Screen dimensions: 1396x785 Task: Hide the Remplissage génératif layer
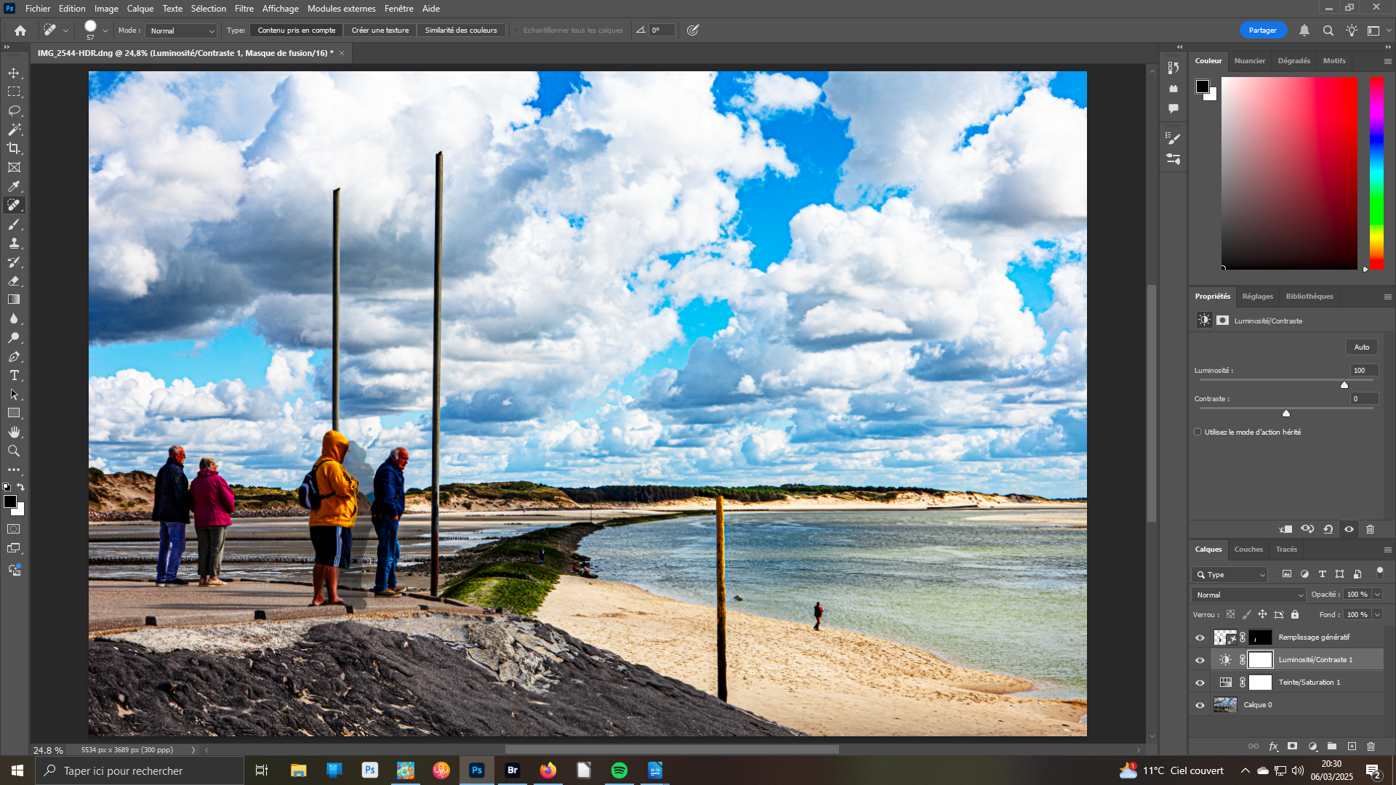click(x=1200, y=637)
